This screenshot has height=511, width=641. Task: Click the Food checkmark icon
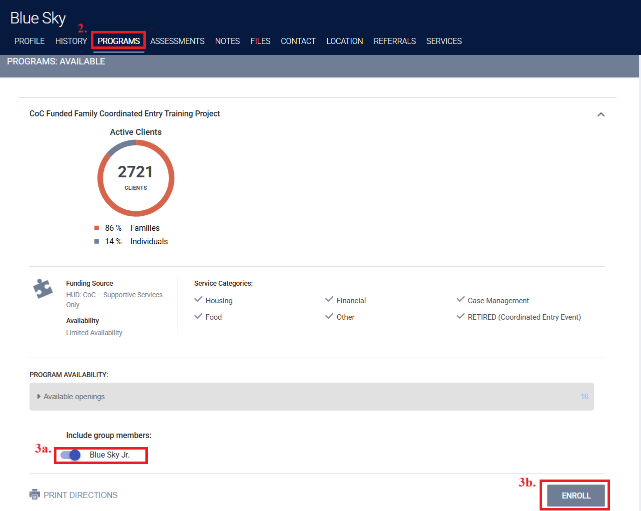click(x=198, y=316)
